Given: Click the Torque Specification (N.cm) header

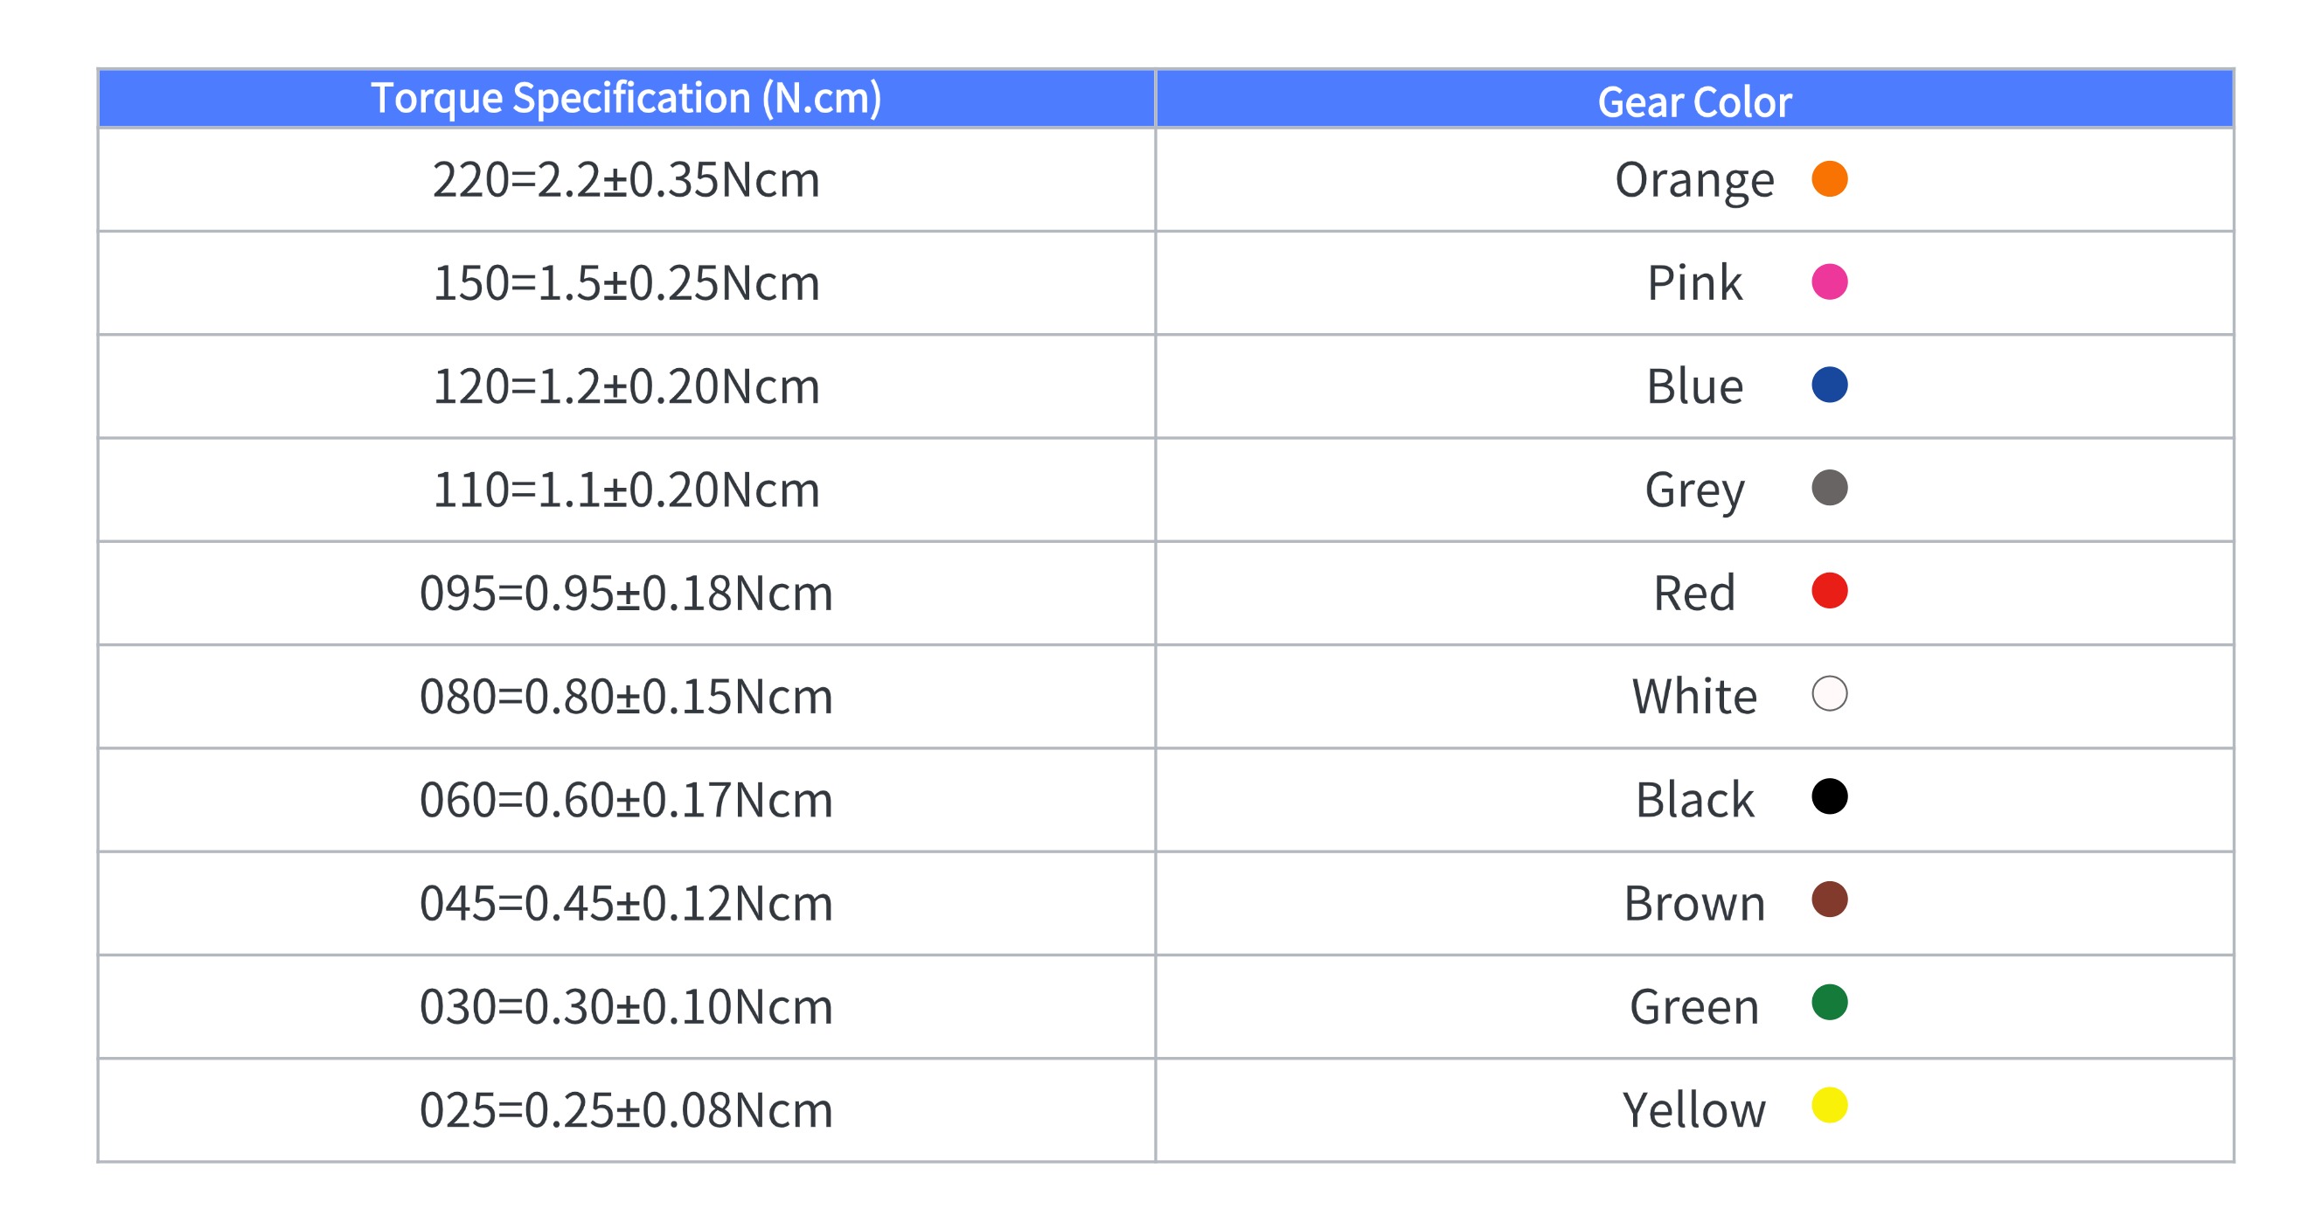Looking at the screenshot, I should (627, 98).
